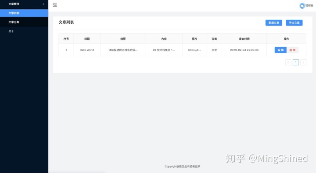316x173 pixels.
Task: Click the truncated summary cell text
Action: tap(123, 50)
